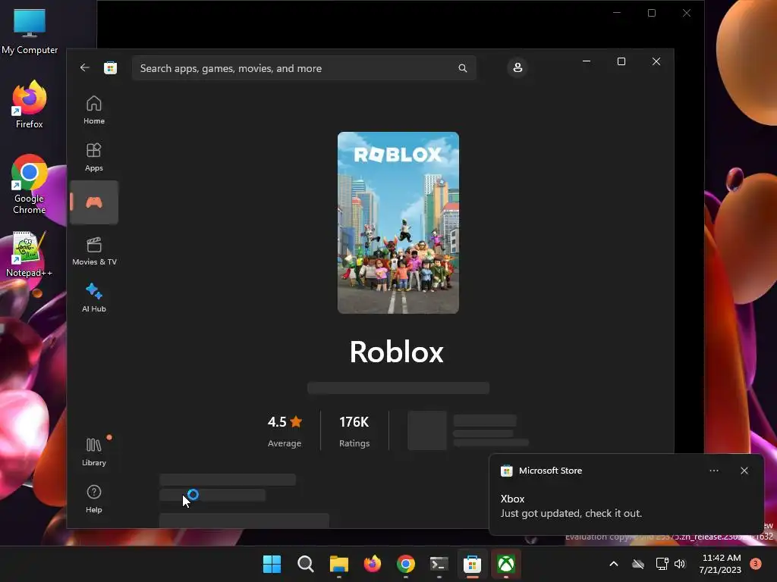Open Help in the Store sidebar

[x=93, y=499]
